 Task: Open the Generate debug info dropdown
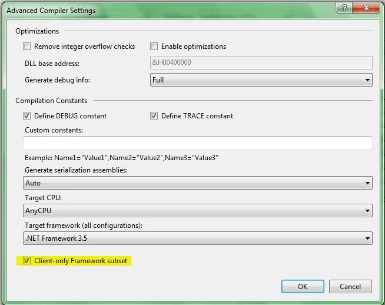coord(261,80)
